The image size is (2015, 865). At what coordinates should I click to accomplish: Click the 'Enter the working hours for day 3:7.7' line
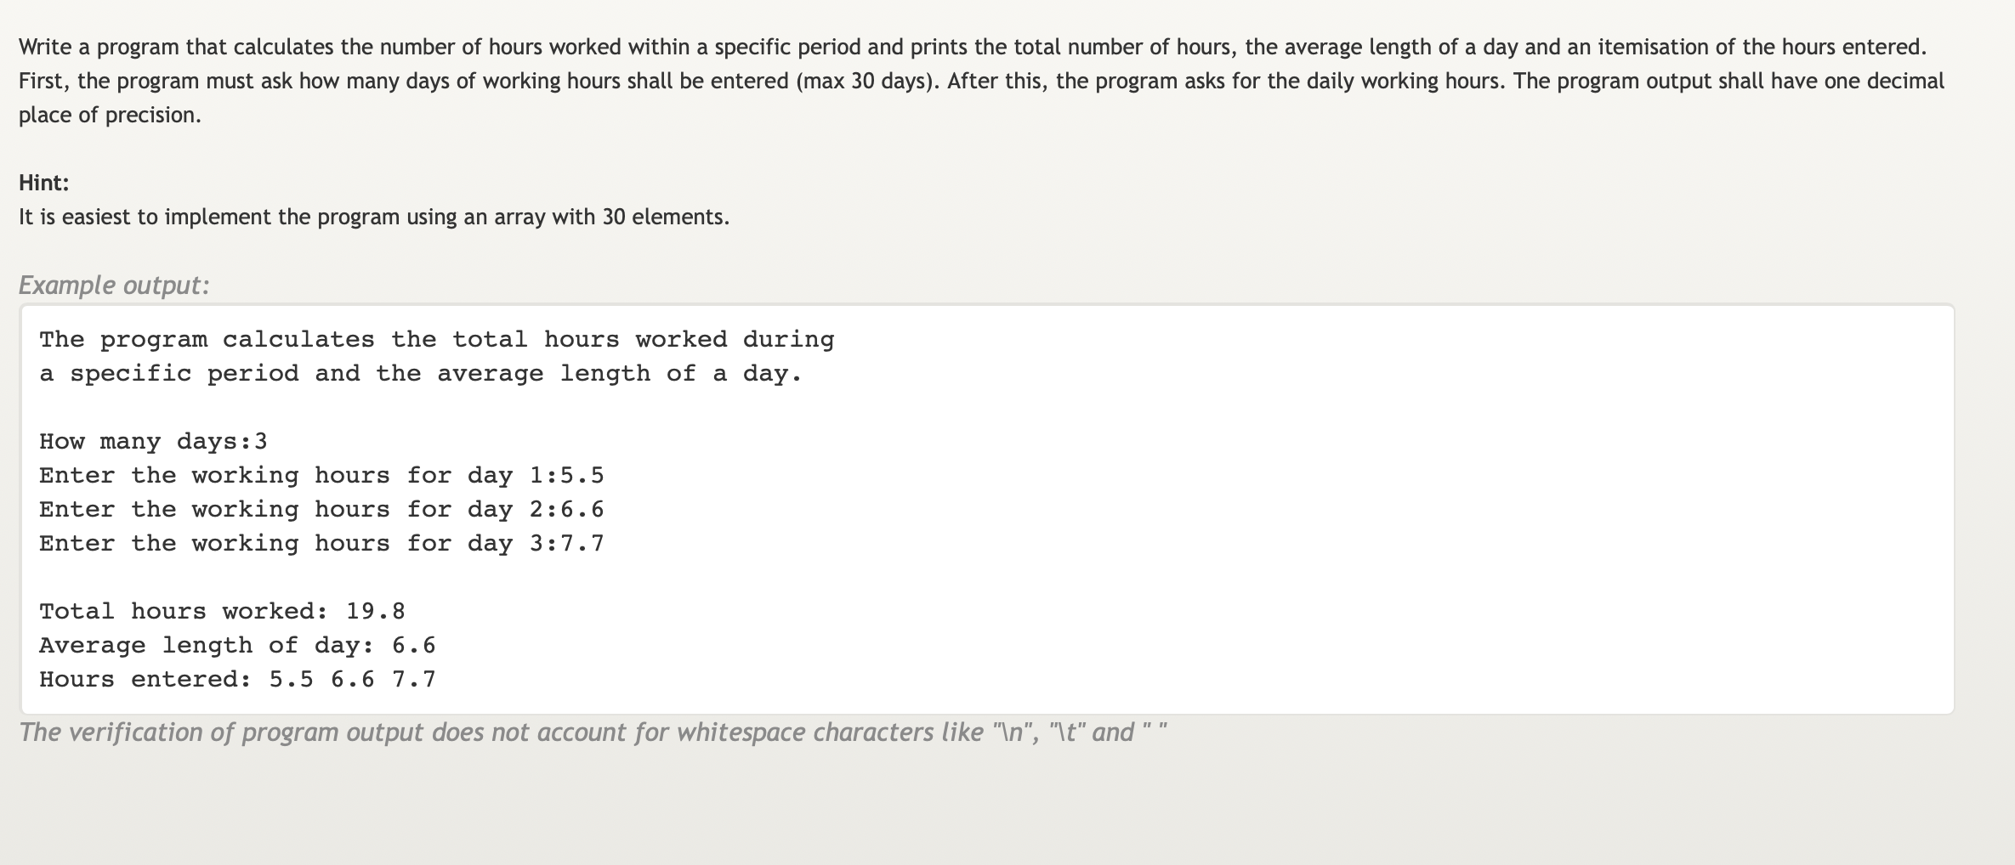tap(321, 544)
